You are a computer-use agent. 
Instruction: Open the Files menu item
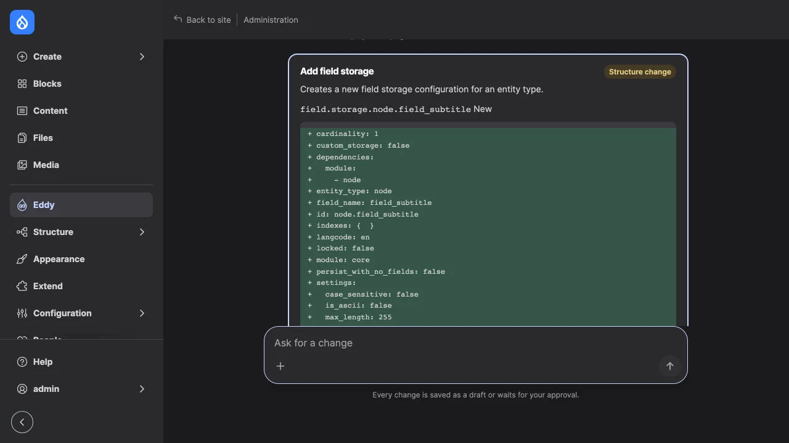tap(81, 138)
